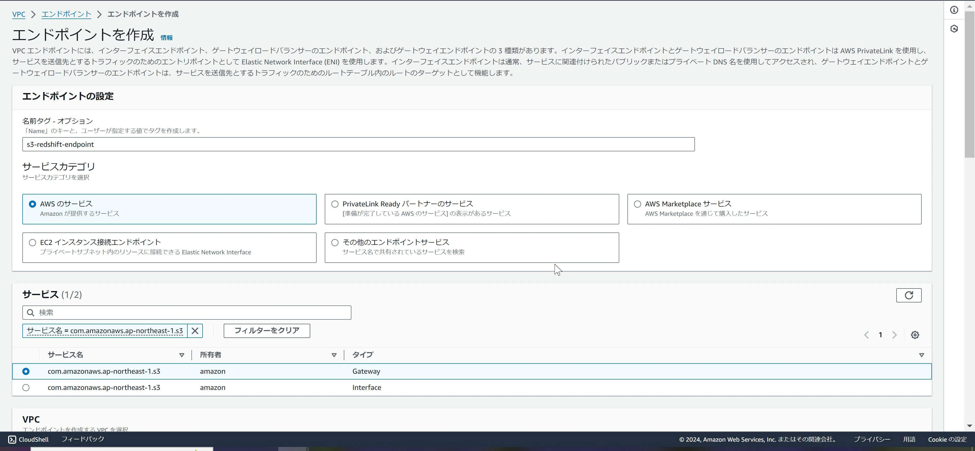The width and height of the screenshot is (975, 451).
Task: Select その他のエンドポイントサービス option
Action: (x=472, y=248)
